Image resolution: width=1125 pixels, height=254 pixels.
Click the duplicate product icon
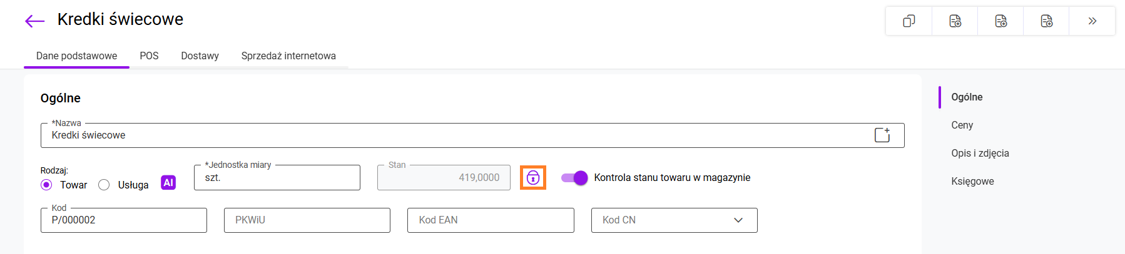(909, 21)
